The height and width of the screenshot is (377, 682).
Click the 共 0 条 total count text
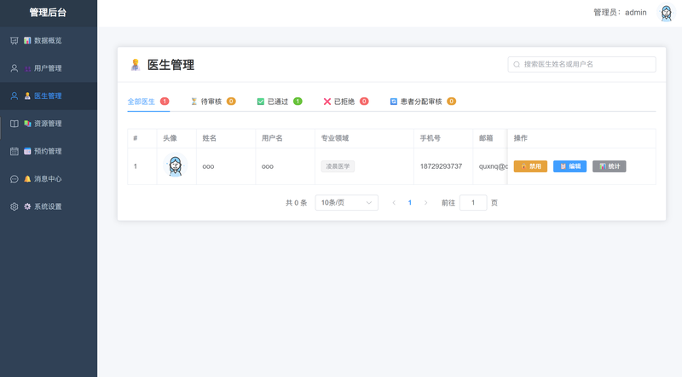[296, 202]
